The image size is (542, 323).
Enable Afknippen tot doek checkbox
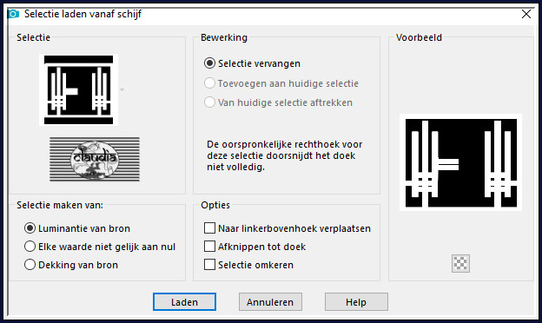(x=209, y=247)
